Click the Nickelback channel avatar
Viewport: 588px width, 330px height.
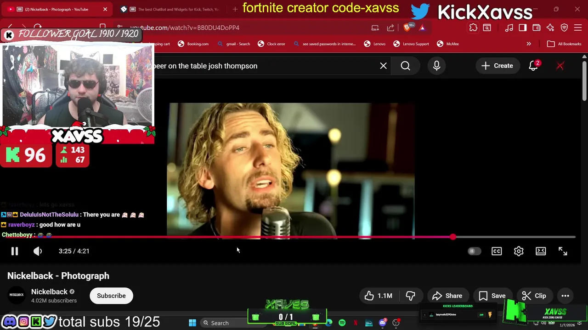(x=17, y=295)
